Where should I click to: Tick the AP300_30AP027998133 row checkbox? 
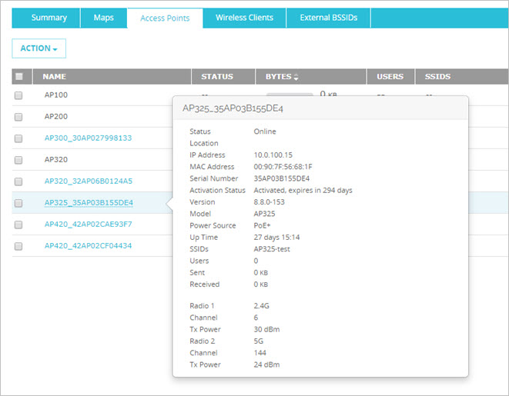point(18,138)
